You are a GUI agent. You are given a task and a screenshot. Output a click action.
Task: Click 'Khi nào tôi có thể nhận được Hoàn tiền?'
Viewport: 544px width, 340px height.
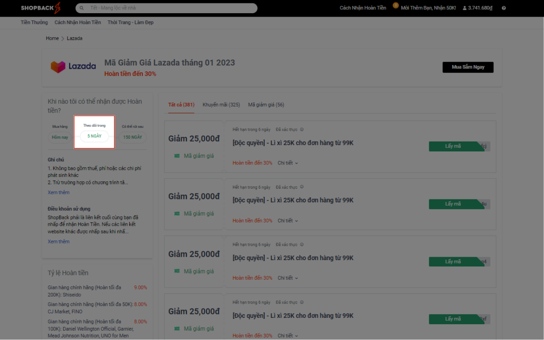95,106
